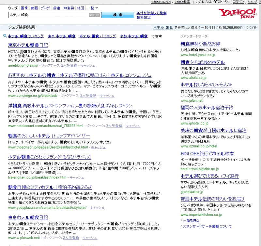Click related search ホテル 朝食 ランキング
Viewport: 261px width, 246px height.
pyautogui.click(x=26, y=36)
